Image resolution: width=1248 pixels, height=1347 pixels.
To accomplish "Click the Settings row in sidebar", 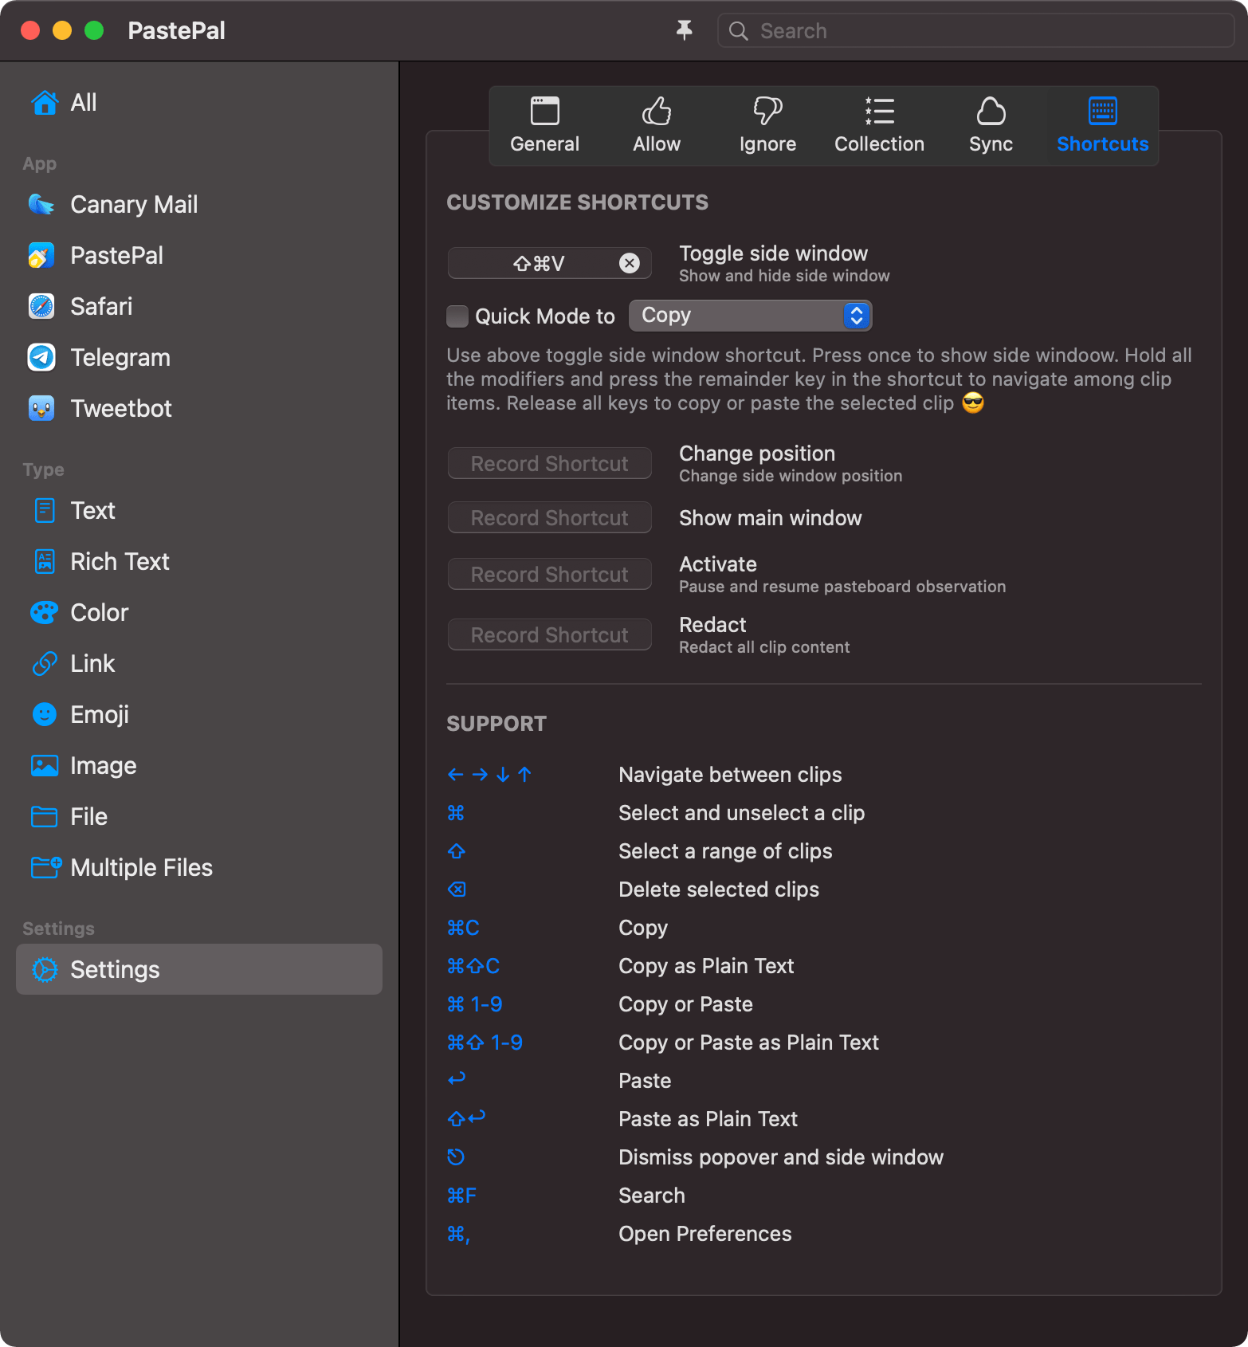I will tap(199, 970).
